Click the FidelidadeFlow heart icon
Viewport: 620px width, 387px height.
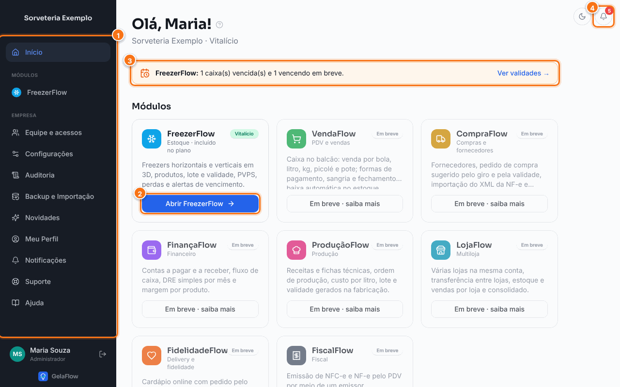coord(152,356)
